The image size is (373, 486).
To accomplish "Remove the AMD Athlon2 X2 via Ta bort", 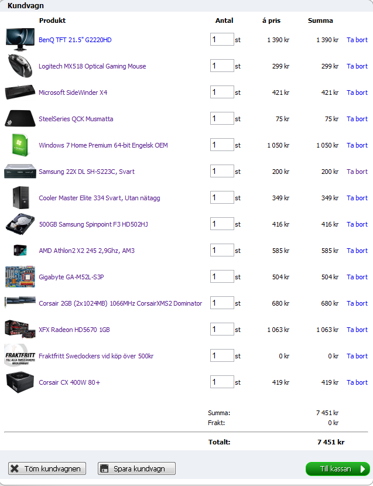I will pos(357,251).
